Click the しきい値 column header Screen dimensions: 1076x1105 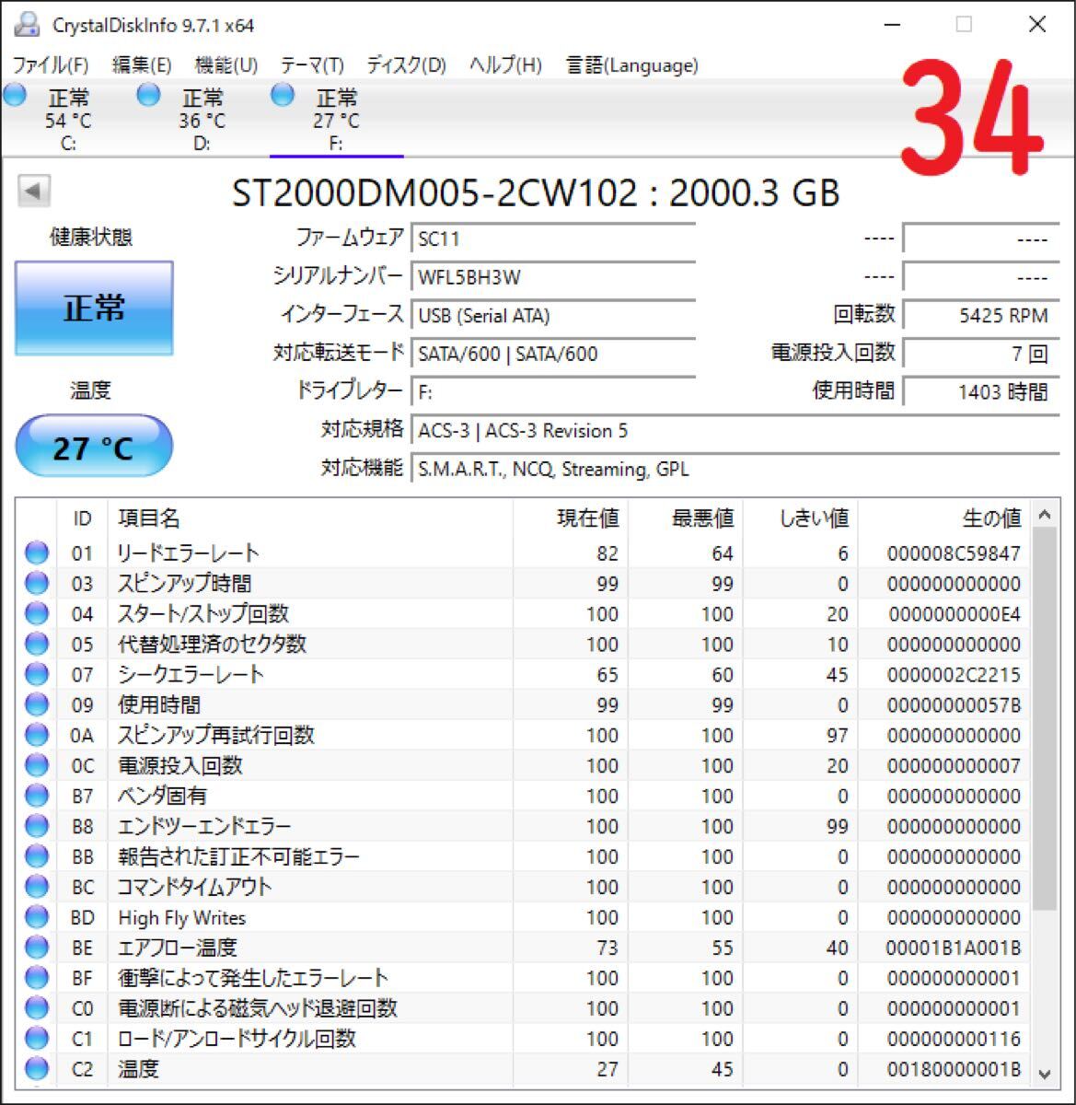[x=800, y=518]
